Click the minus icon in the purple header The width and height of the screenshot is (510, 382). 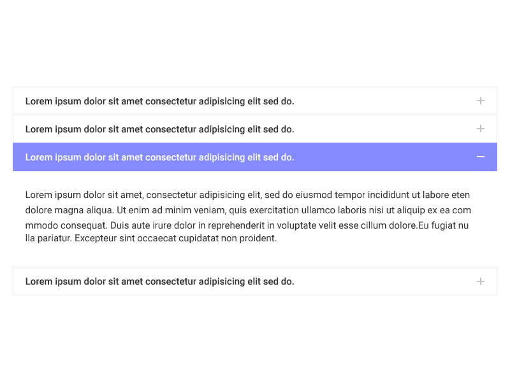pos(481,157)
